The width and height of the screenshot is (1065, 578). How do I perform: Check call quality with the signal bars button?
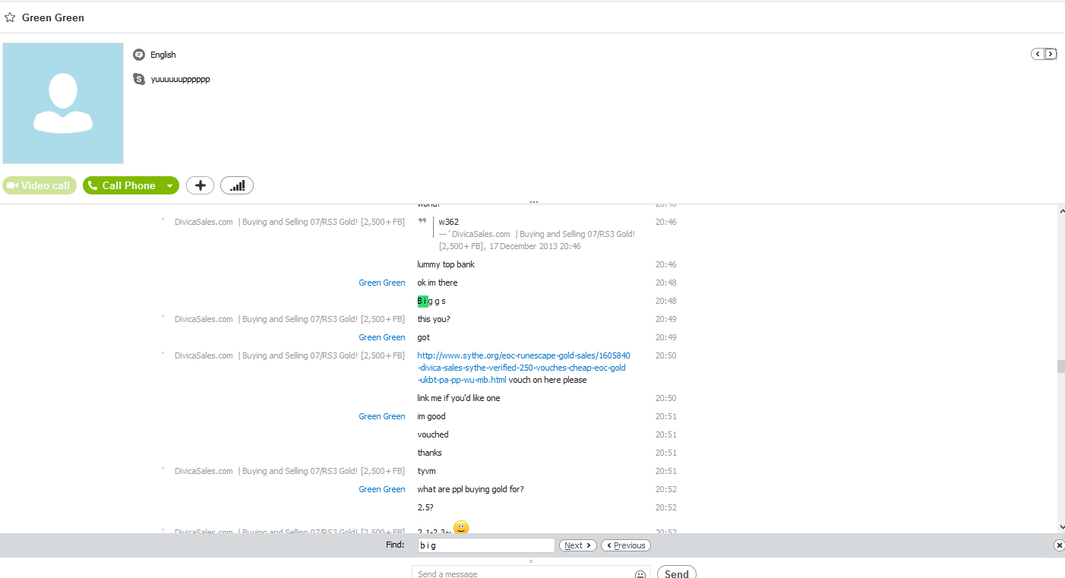237,185
